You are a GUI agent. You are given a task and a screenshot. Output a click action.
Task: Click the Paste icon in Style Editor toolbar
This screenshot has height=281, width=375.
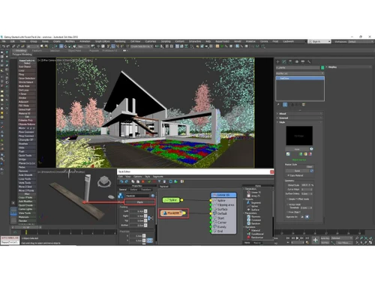138,181
